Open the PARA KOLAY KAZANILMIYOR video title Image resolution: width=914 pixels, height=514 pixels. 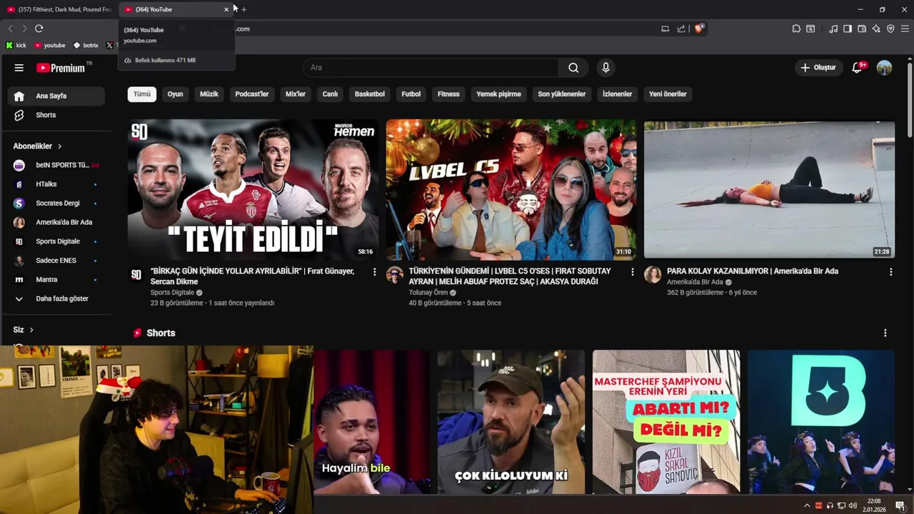753,271
